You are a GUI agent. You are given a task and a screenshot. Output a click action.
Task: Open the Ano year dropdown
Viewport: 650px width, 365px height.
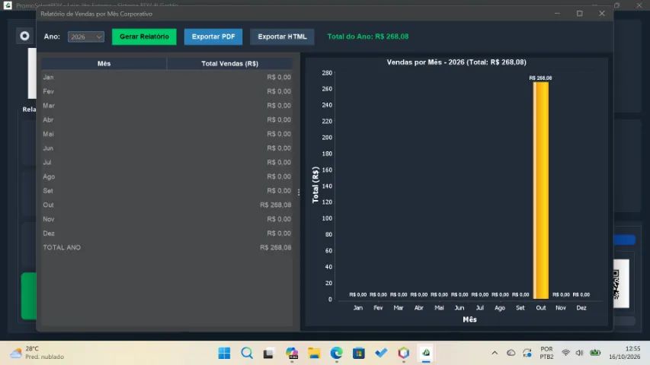(86, 36)
